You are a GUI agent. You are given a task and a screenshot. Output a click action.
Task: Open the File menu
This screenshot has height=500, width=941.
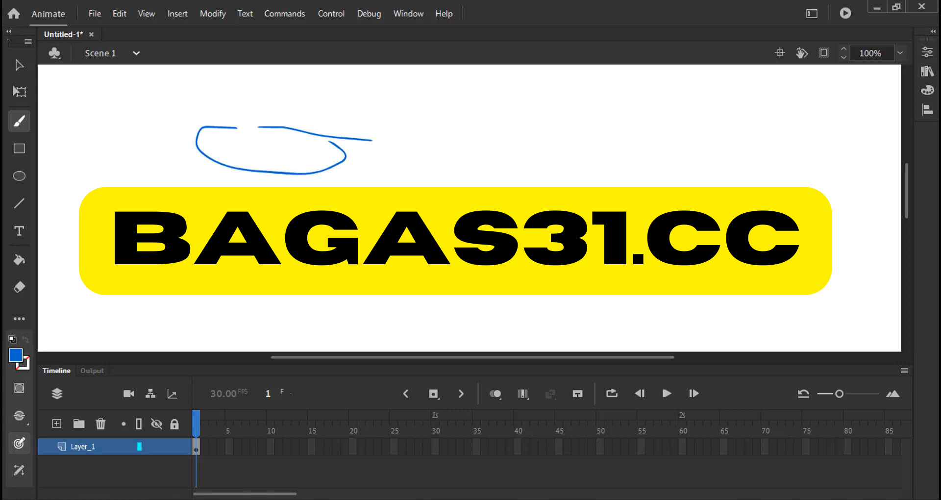tap(95, 14)
